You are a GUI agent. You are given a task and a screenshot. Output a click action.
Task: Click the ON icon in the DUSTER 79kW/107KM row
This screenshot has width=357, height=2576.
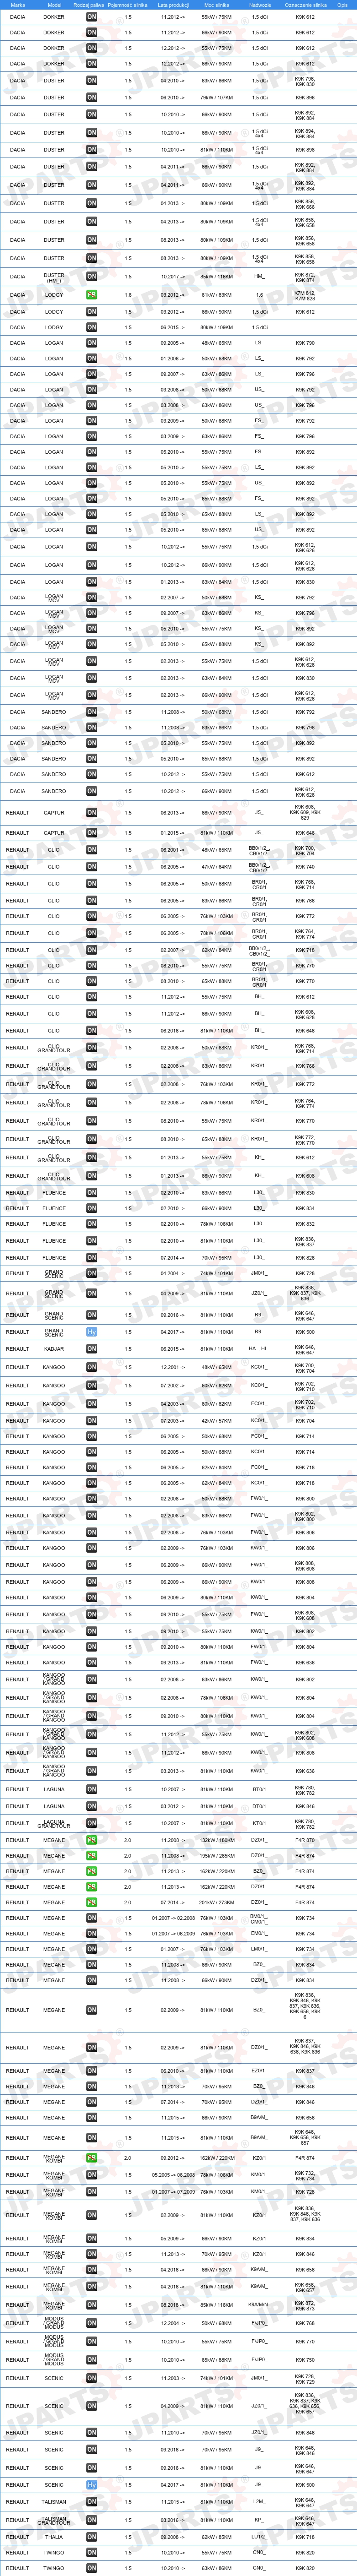point(92,98)
